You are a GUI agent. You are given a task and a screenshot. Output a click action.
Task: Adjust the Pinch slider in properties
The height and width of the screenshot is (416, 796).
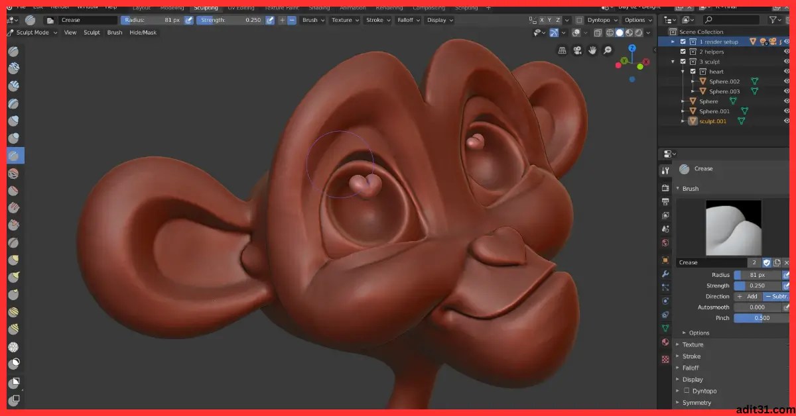(762, 318)
